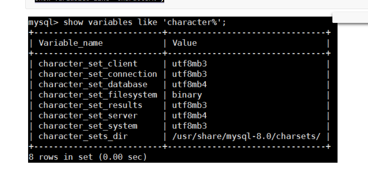Screen dimensions: 368x186
Task: Select the character_set_connection variable name
Action: pos(97,74)
